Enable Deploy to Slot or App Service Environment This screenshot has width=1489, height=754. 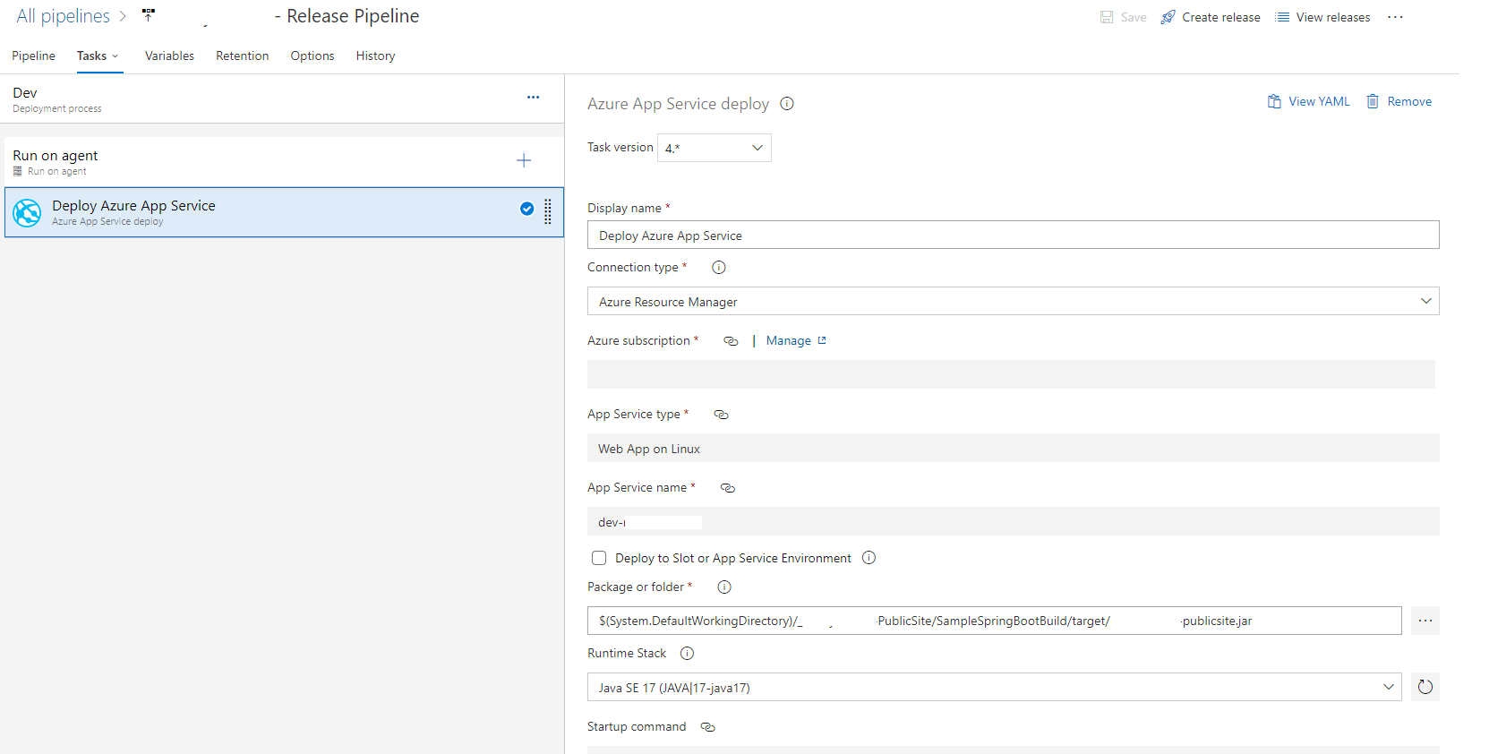[599, 558]
